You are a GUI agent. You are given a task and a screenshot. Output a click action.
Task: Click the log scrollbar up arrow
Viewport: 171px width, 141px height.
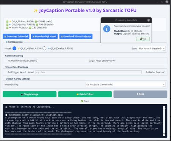click(x=164, y=107)
